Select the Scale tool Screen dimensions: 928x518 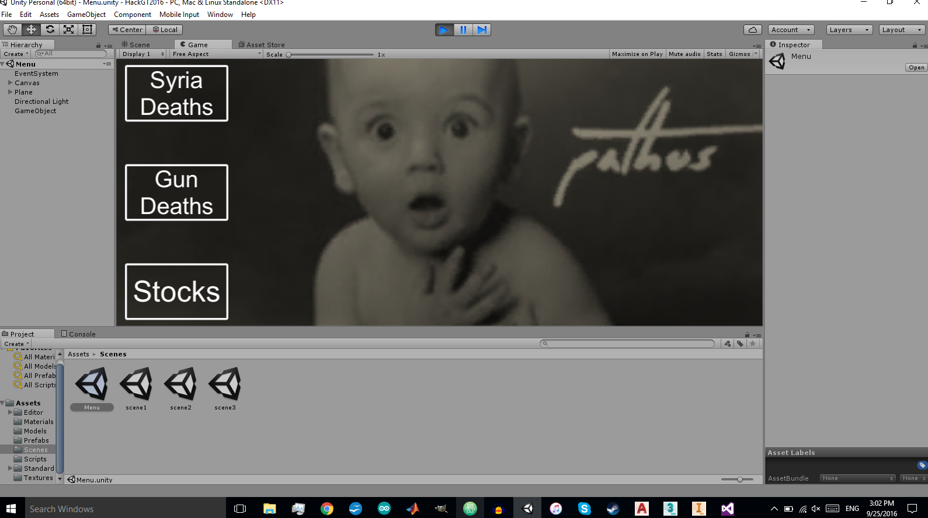click(x=68, y=29)
